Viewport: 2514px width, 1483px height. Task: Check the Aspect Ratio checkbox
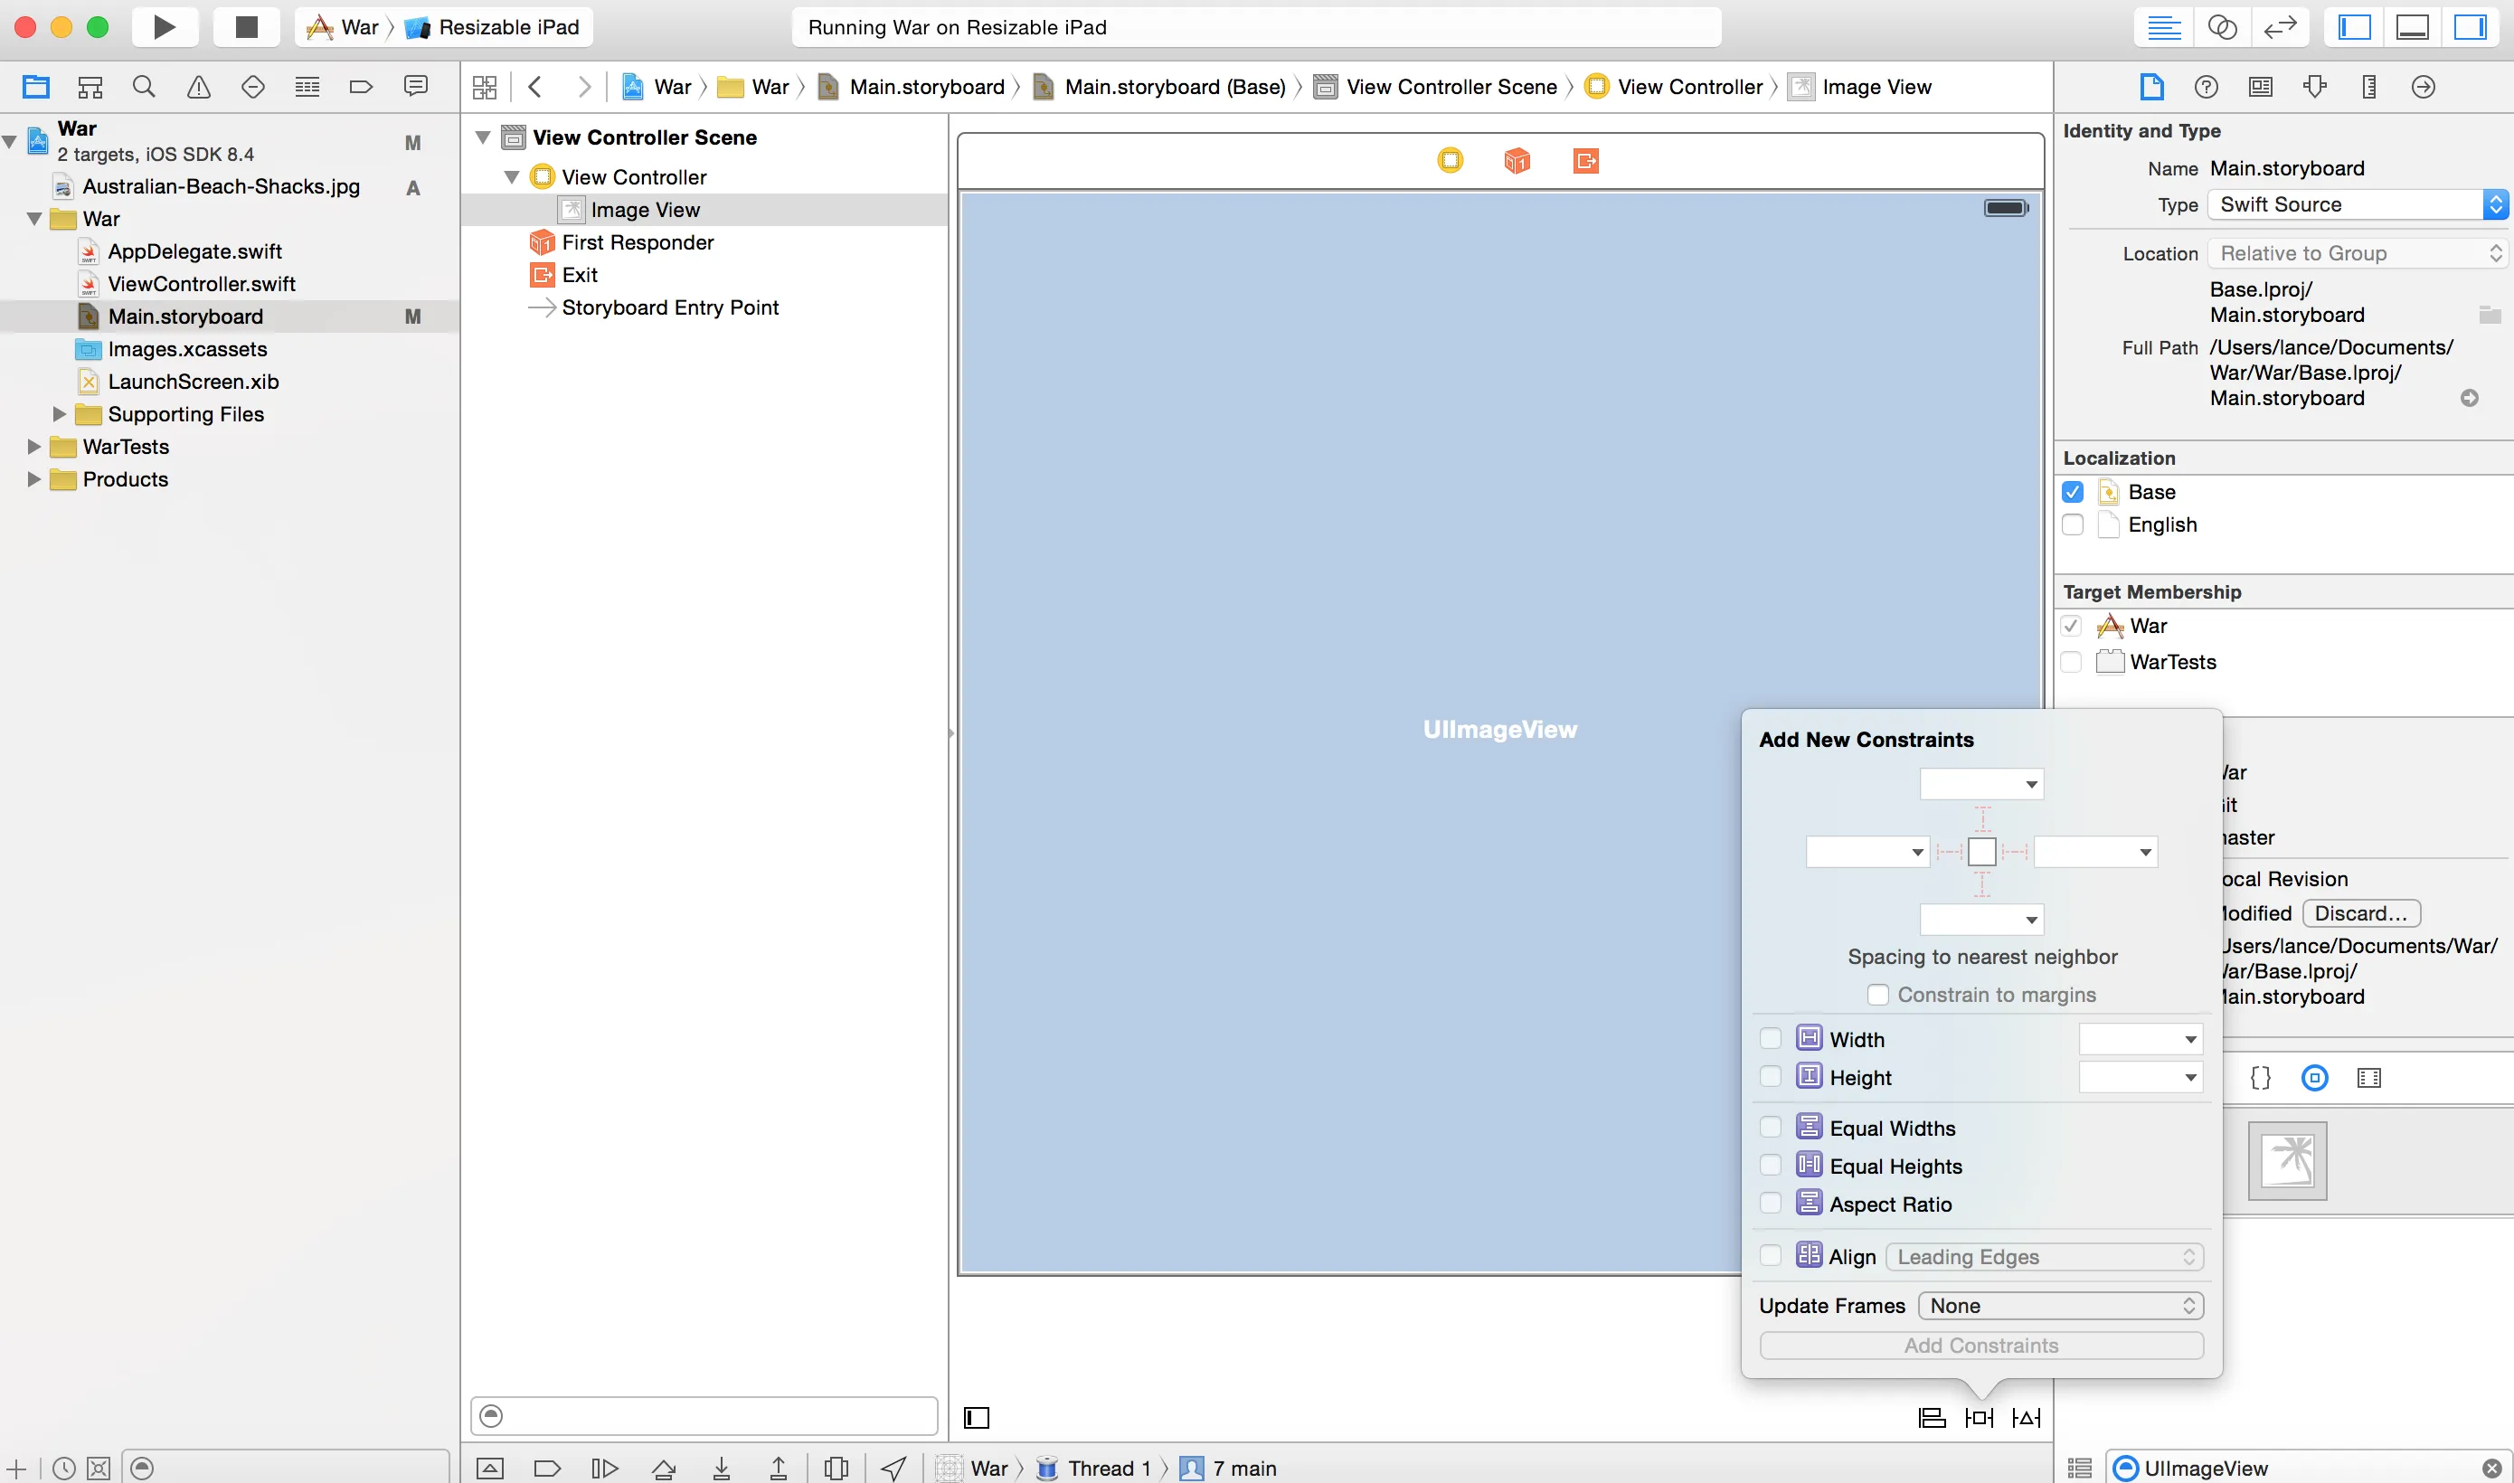coord(1771,1204)
